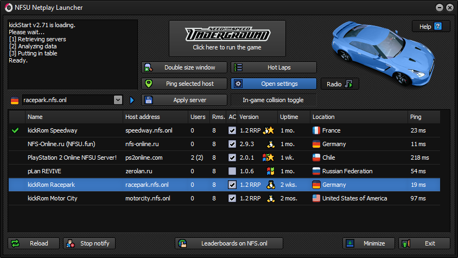The height and width of the screenshot is (258, 458).
Task: Toggle in-game collision
Action: (x=273, y=100)
